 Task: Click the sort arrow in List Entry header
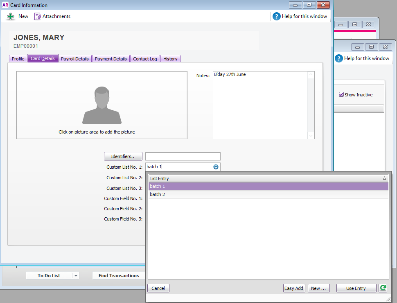click(384, 178)
